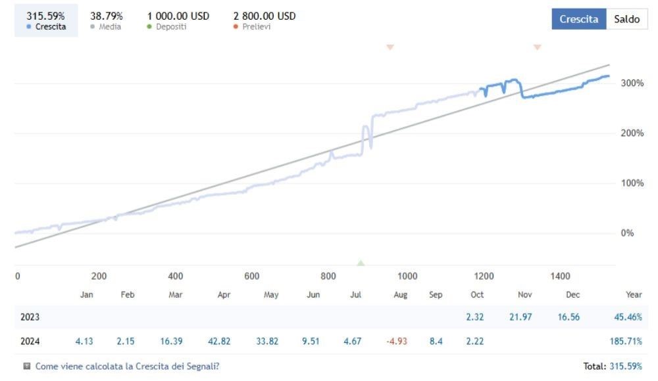Toggle the 38.79% Media series
Screen dimensions: 658x381
106,20
